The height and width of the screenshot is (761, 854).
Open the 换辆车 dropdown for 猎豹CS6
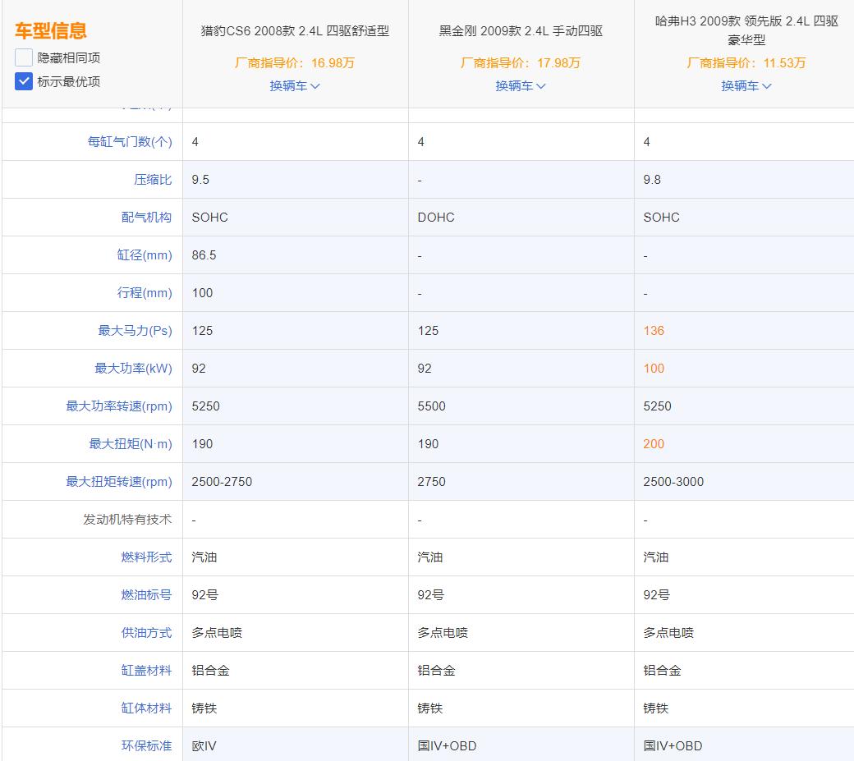coord(295,85)
